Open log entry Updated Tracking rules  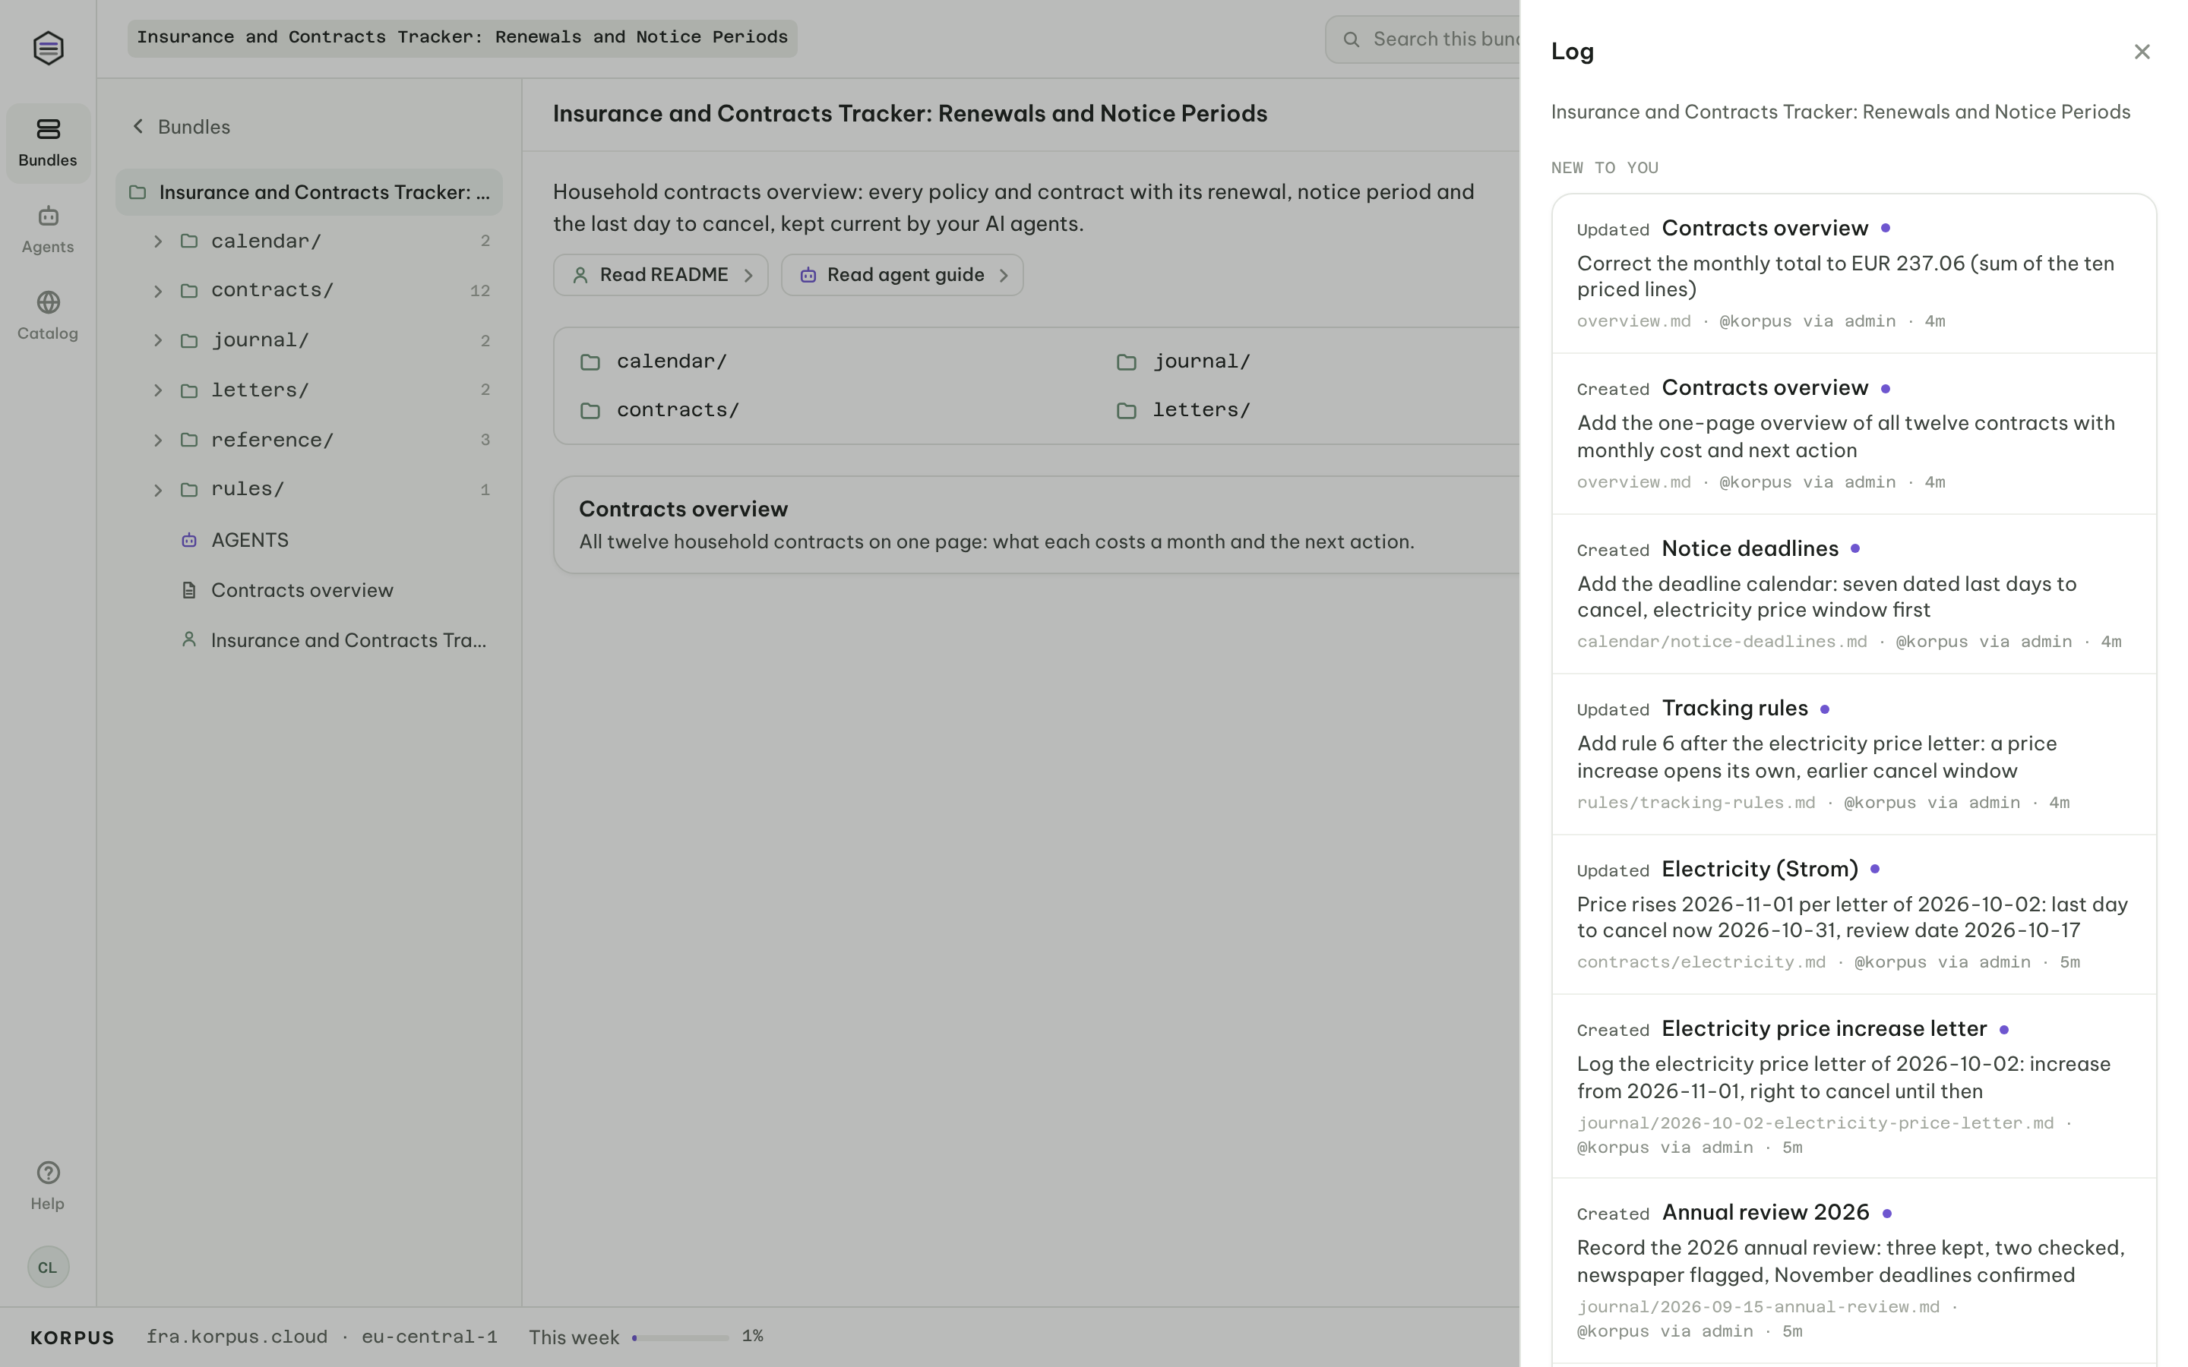[1854, 754]
